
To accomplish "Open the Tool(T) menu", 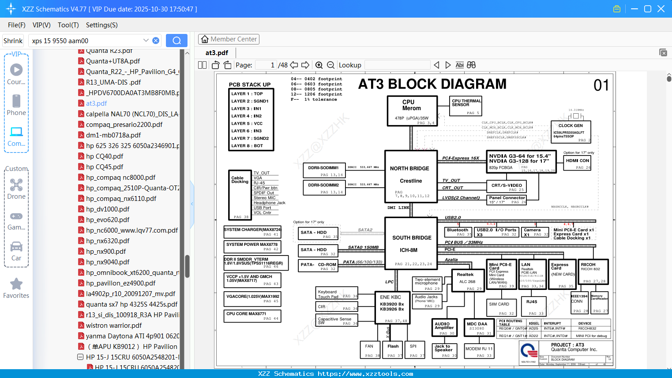I will 68,25.
